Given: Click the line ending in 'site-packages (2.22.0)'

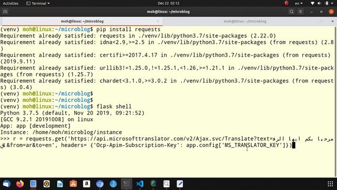Looking at the screenshot, I should pyautogui.click(x=138, y=36).
